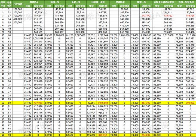Select cash value cell 630,188
The image size is (196, 137).
(103, 29)
